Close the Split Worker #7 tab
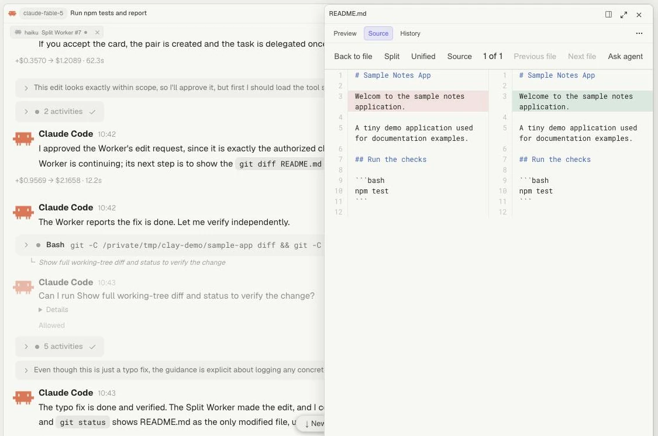Screen dimensions: 658x436 click(97, 32)
